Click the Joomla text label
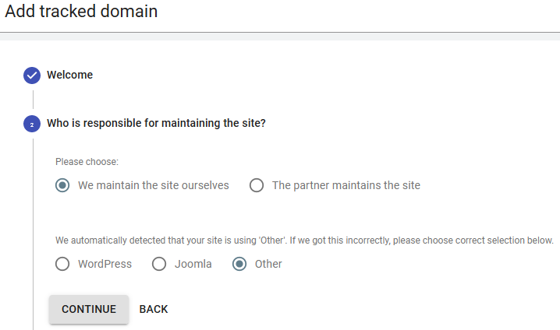Viewport: 560px width, 330px height. (x=193, y=264)
